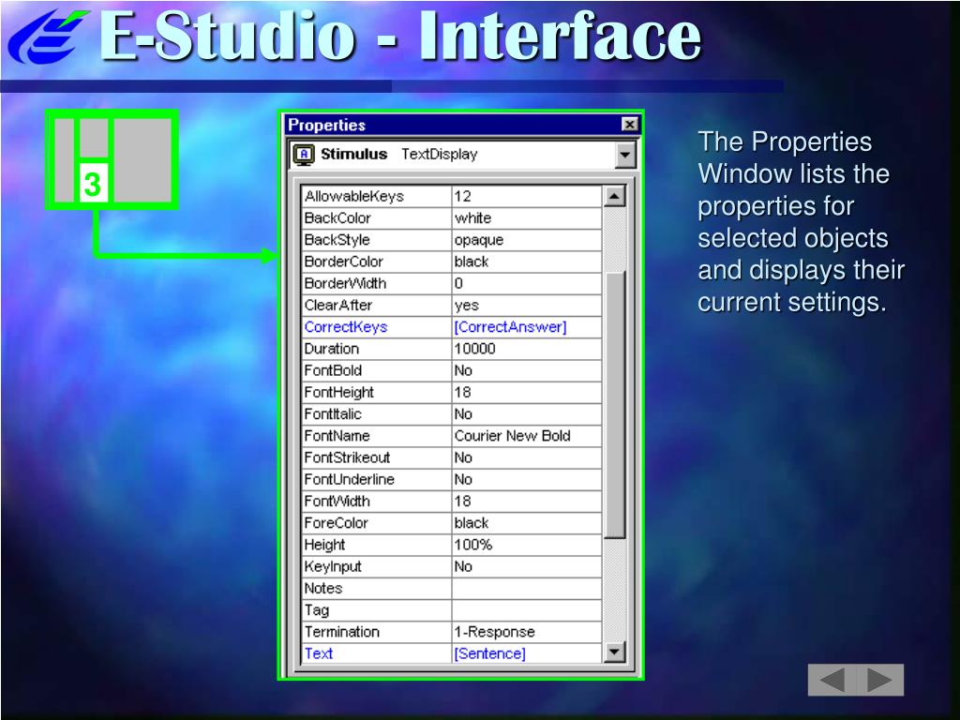Viewport: 960px width, 720px height.
Task: Edit the Termination value 1-Response
Action: tap(527, 632)
